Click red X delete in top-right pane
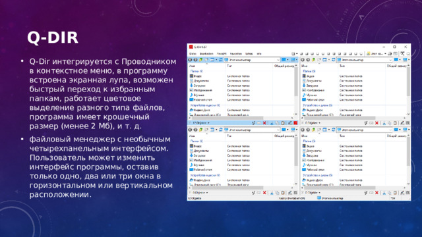 pyautogui.click(x=377, y=123)
